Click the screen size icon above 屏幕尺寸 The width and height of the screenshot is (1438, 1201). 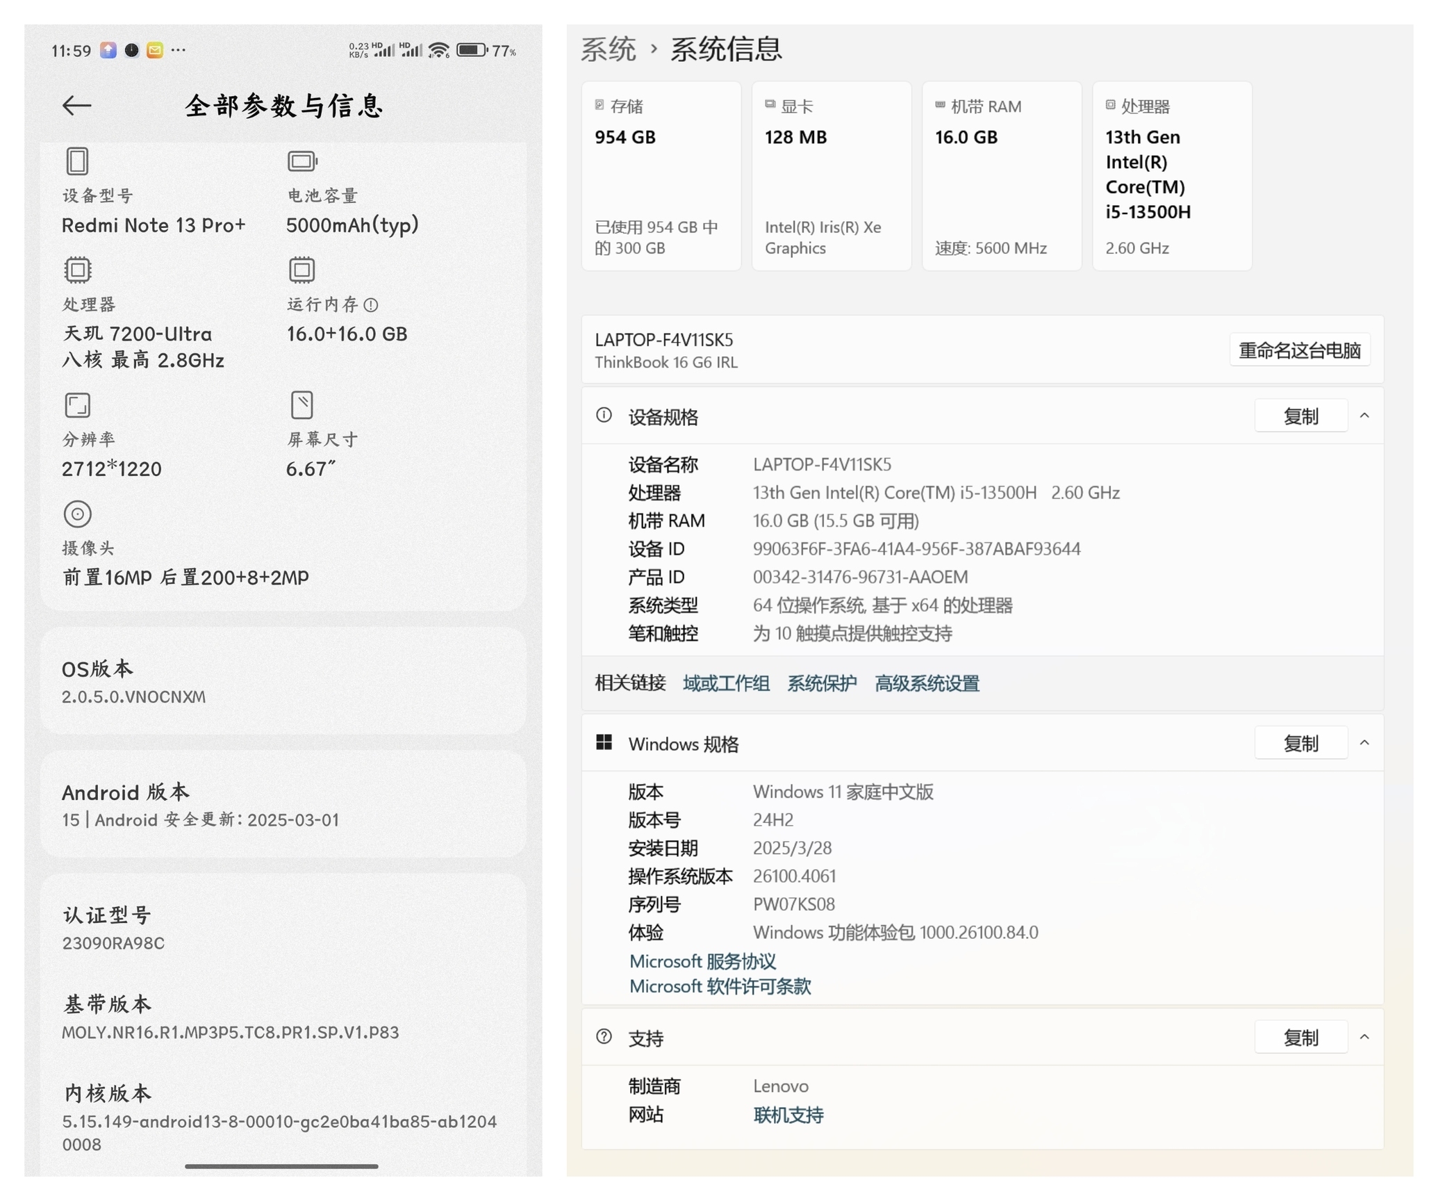[302, 405]
